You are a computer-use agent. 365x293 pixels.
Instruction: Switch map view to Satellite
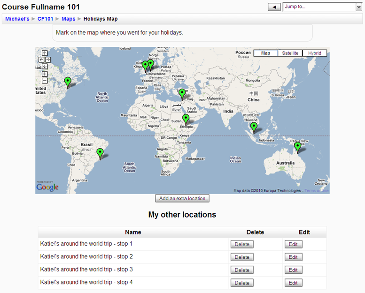[290, 53]
